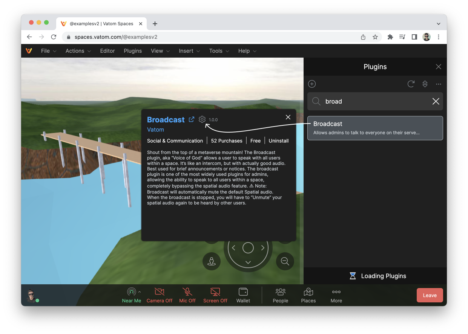Turn on the camera
Screen dimensions: 468x334
160,295
